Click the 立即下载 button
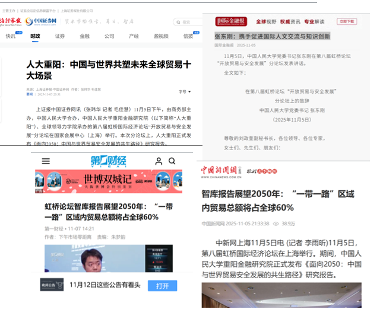The height and width of the screenshot is (319, 383). click(x=347, y=21)
